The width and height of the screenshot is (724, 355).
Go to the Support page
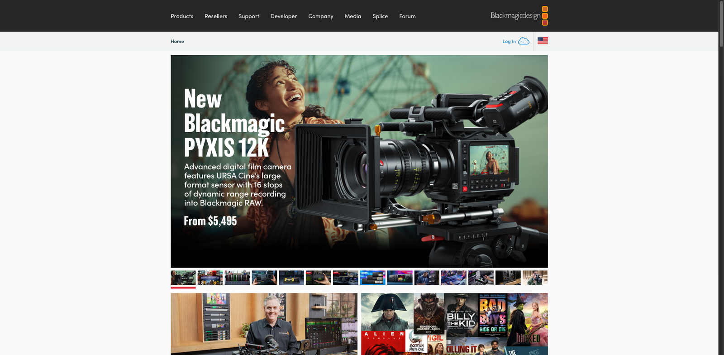pyautogui.click(x=249, y=16)
